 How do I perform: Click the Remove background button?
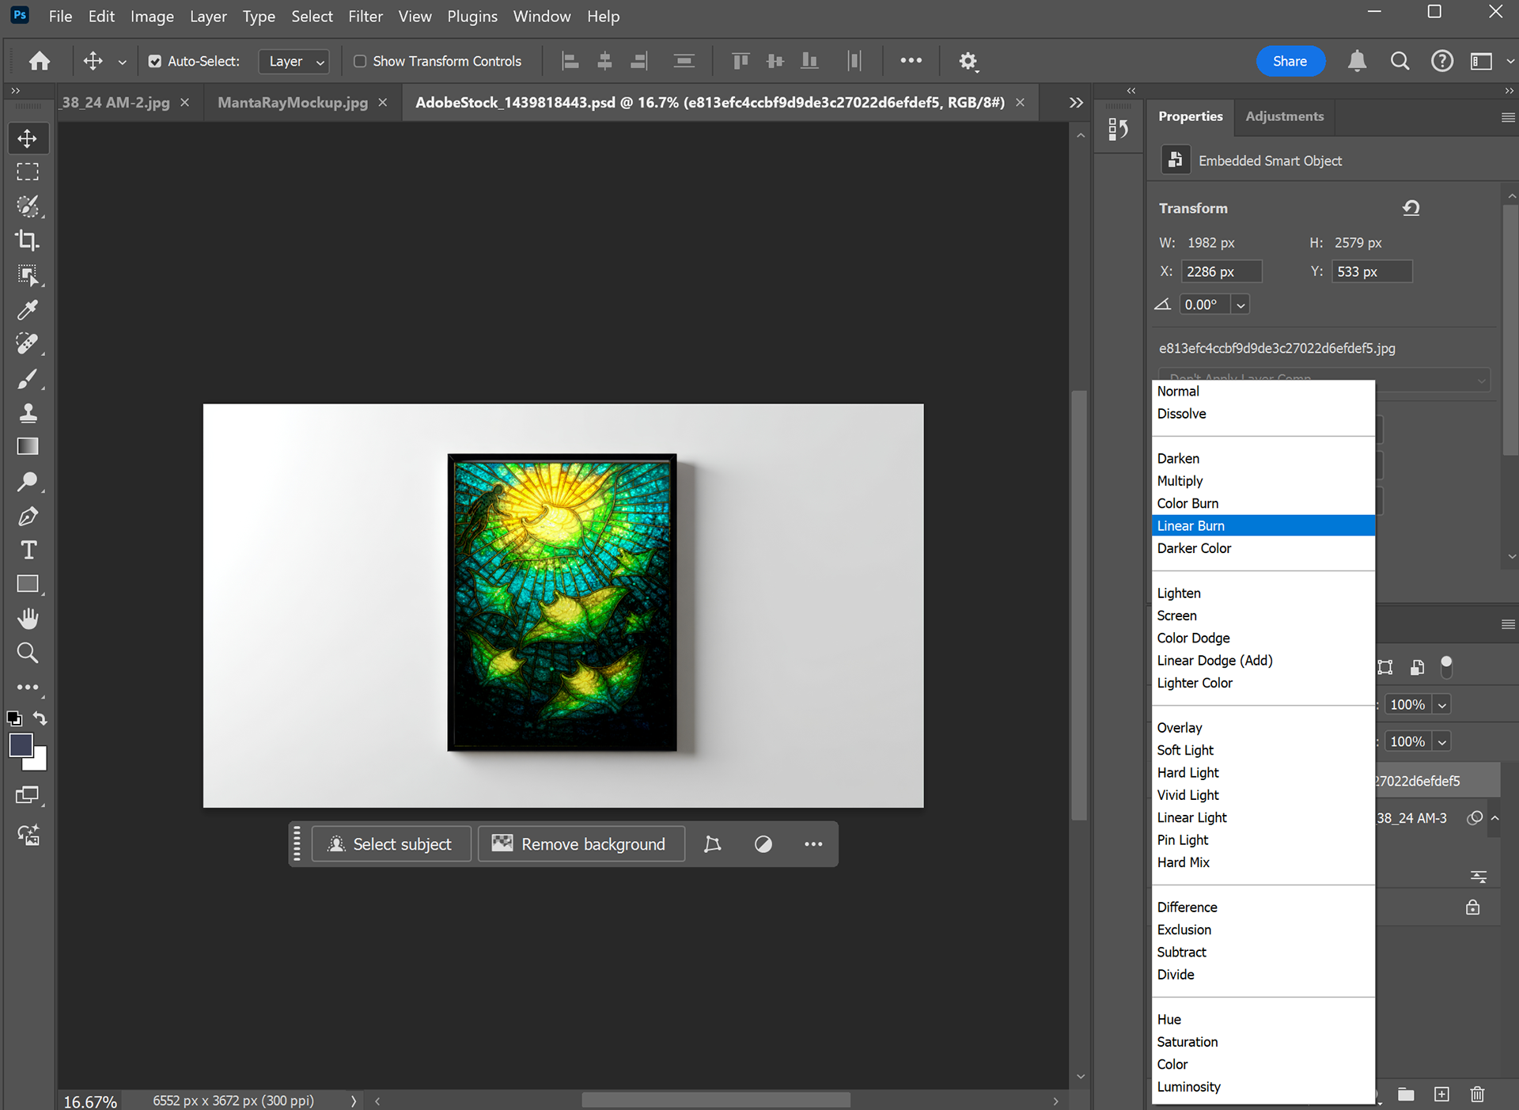pyautogui.click(x=581, y=844)
